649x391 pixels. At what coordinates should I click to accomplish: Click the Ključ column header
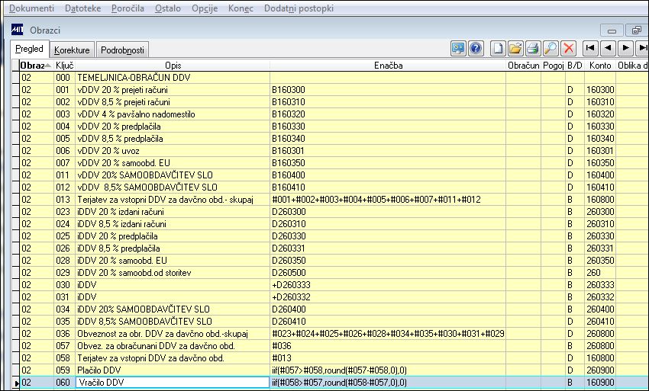tap(65, 66)
